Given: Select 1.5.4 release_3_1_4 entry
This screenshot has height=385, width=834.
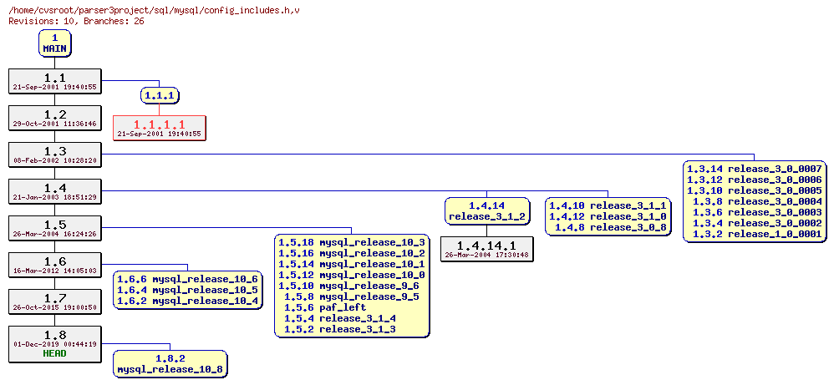Looking at the screenshot, I should [340, 318].
